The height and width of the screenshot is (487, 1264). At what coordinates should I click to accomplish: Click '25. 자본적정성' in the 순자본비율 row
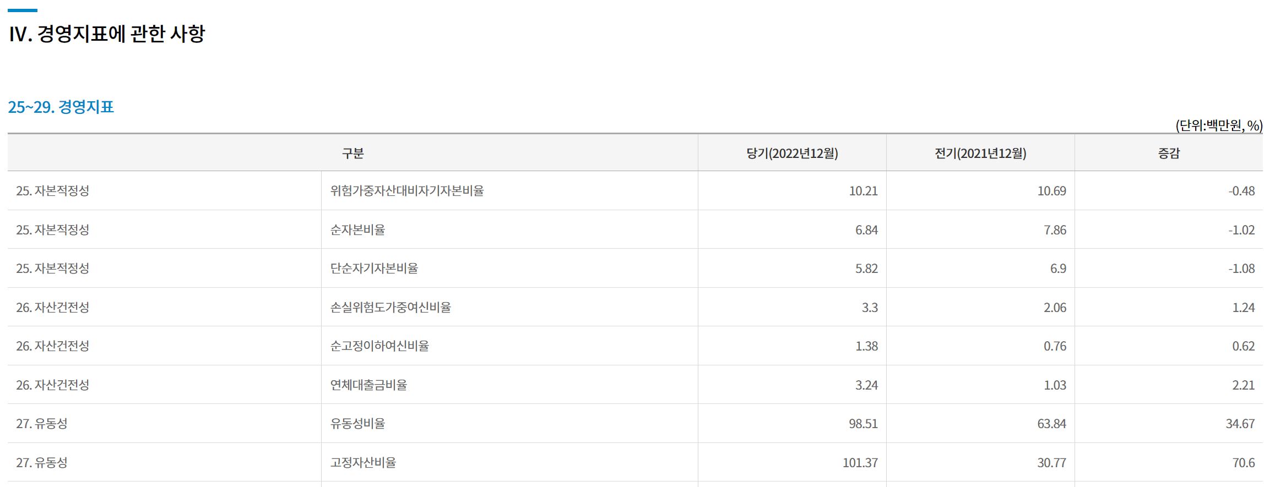[53, 229]
